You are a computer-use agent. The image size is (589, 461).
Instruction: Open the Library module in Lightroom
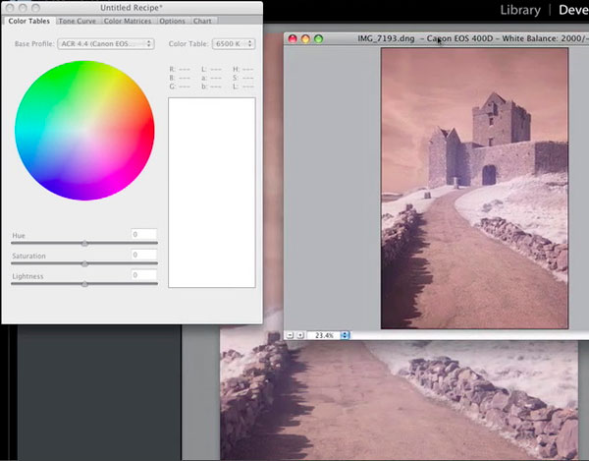[x=519, y=10]
